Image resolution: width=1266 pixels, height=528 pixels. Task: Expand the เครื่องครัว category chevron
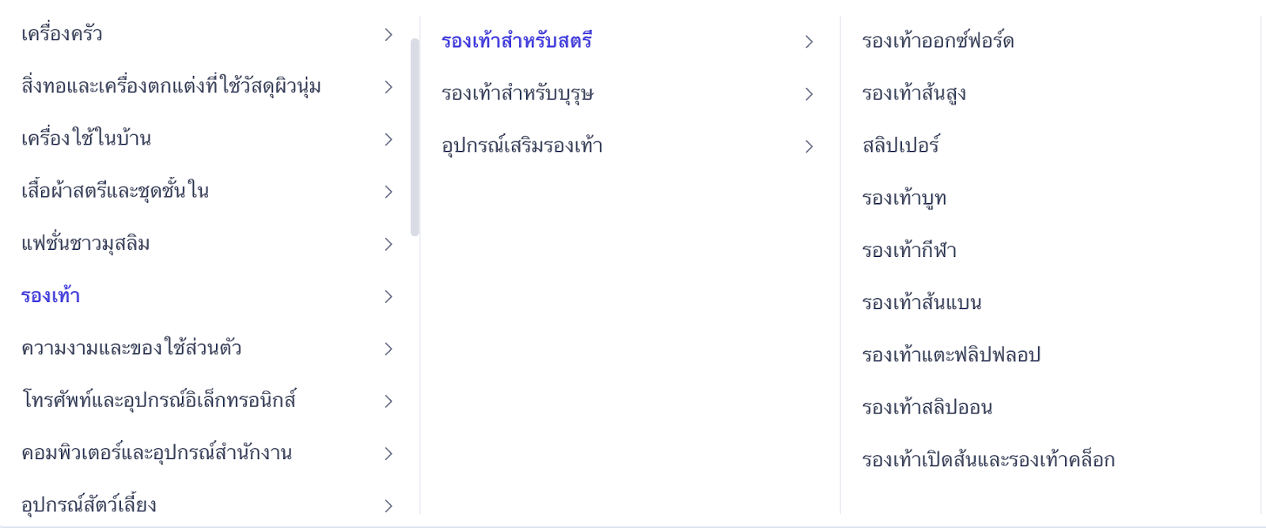(x=388, y=35)
